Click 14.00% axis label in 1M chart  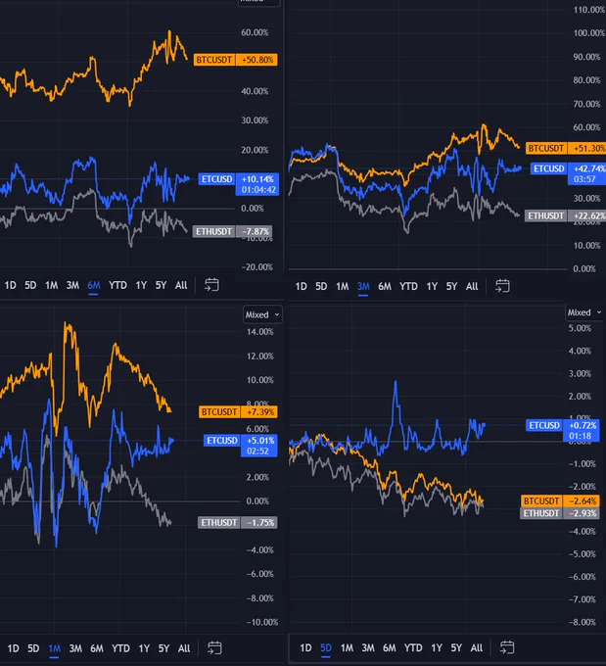[x=259, y=332]
